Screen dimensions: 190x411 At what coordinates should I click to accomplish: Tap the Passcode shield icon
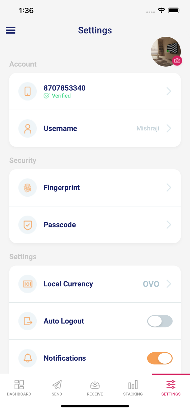[x=27, y=225]
